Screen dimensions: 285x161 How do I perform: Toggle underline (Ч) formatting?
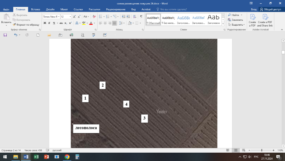coord(54,23)
